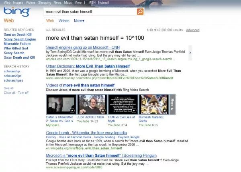Open the Google bomb Wikipedia result
The width and height of the screenshot is (241, 172).
[86, 133]
